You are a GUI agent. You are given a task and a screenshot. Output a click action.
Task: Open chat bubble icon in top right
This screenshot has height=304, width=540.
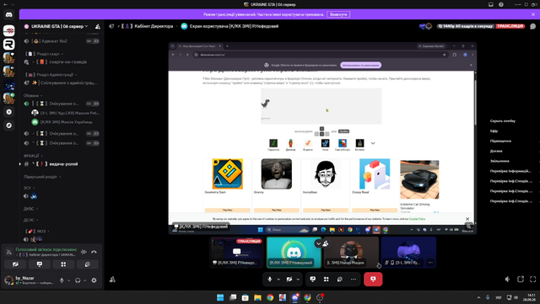(x=532, y=26)
